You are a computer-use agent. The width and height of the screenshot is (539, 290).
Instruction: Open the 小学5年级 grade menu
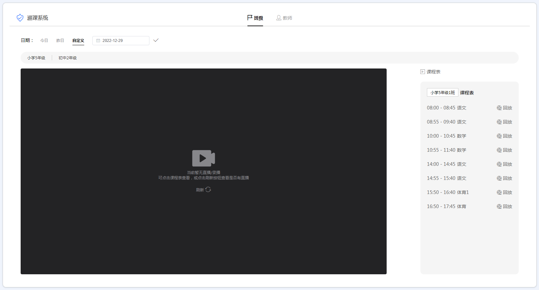pyautogui.click(x=36, y=58)
